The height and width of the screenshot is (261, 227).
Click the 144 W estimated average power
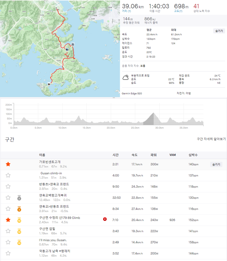coord(128,19)
